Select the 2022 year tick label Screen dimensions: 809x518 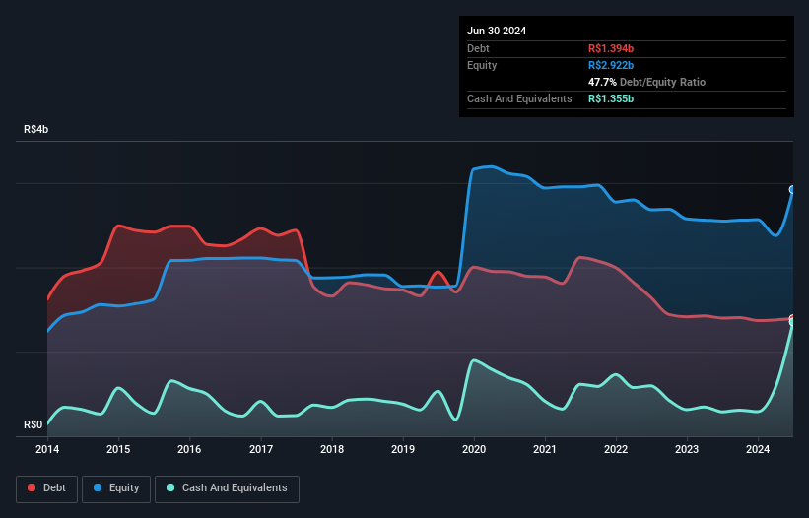[616, 449]
